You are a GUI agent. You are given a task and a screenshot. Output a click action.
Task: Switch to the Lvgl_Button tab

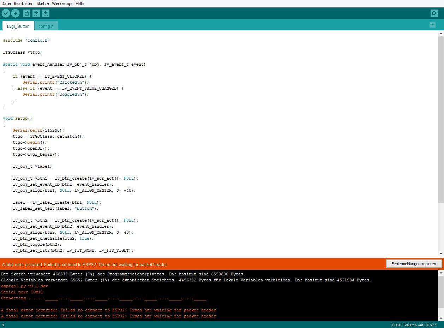18,26
